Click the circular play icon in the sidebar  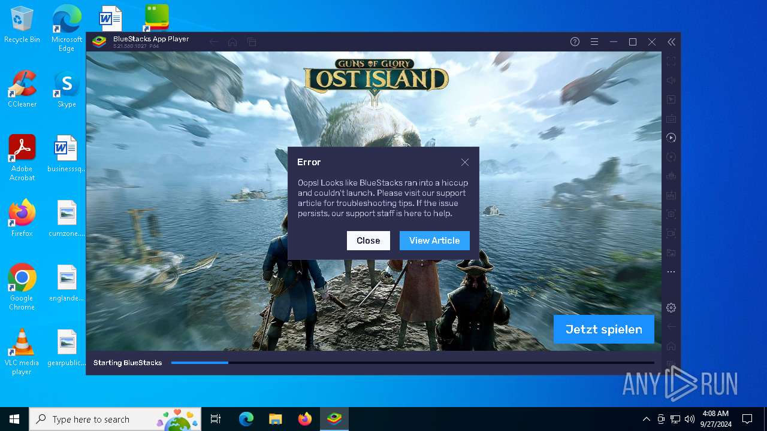click(671, 138)
